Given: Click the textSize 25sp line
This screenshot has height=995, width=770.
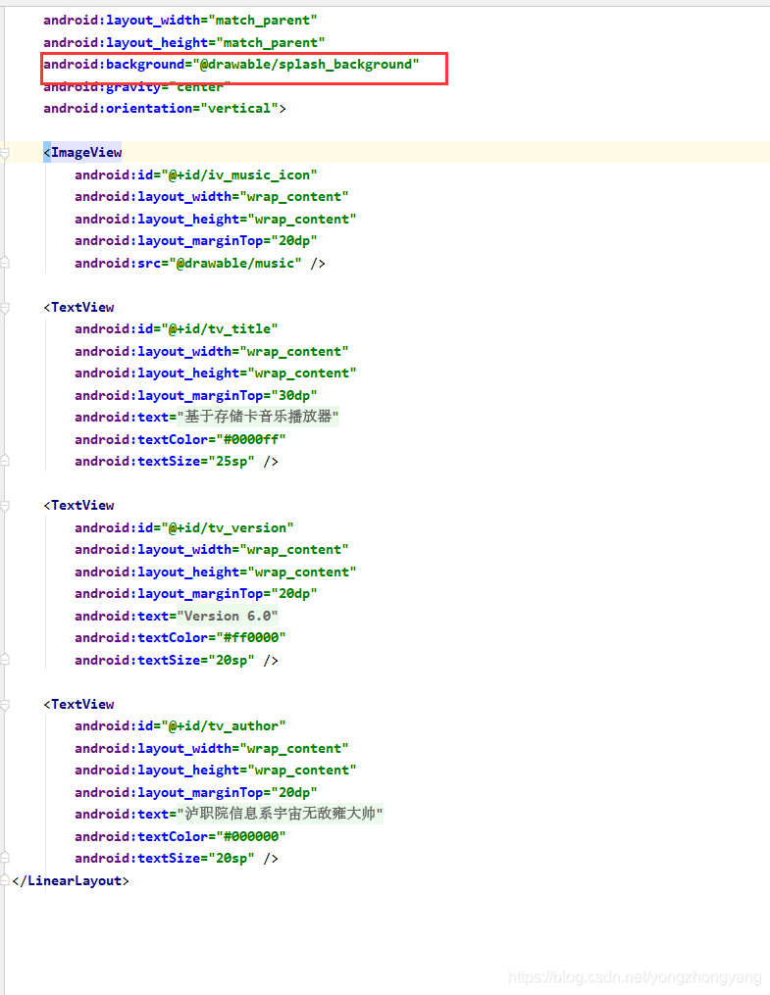Looking at the screenshot, I should click(x=177, y=462).
